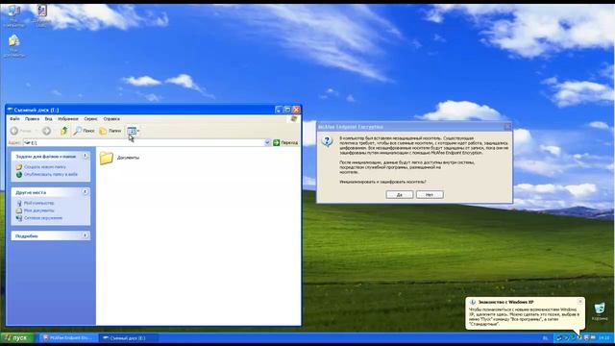This screenshot has height=346, width=615.
Task: Click the My Computer icon in Other places
Action: click(19, 203)
